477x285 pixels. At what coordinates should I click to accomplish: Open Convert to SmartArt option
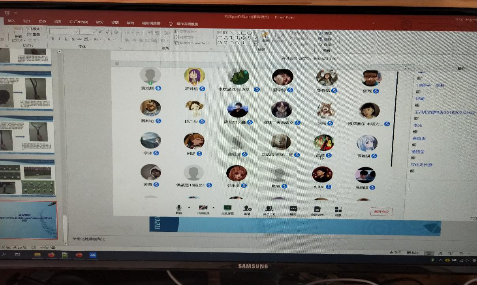pyautogui.click(x=191, y=43)
